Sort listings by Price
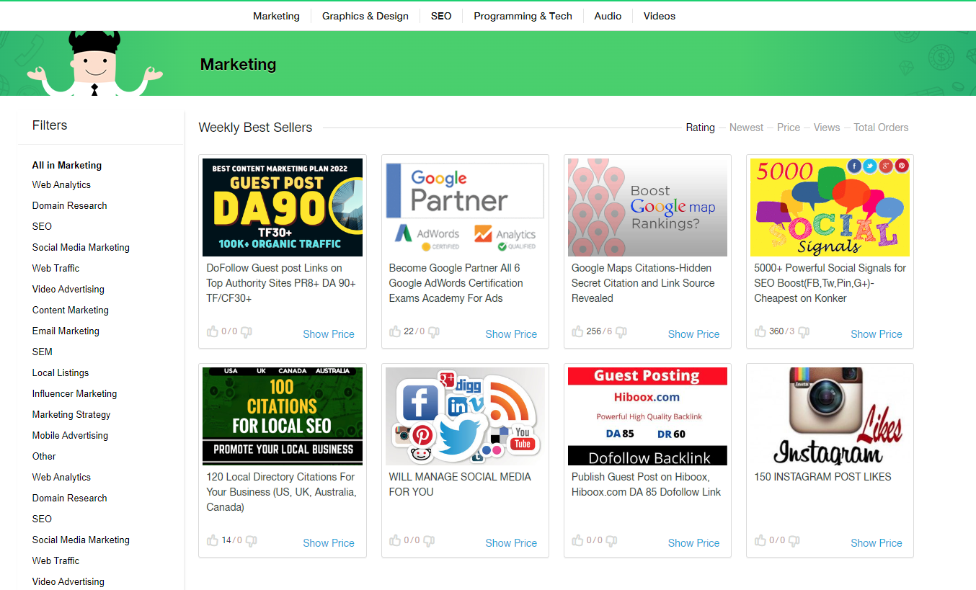976x590 pixels. [x=789, y=128]
